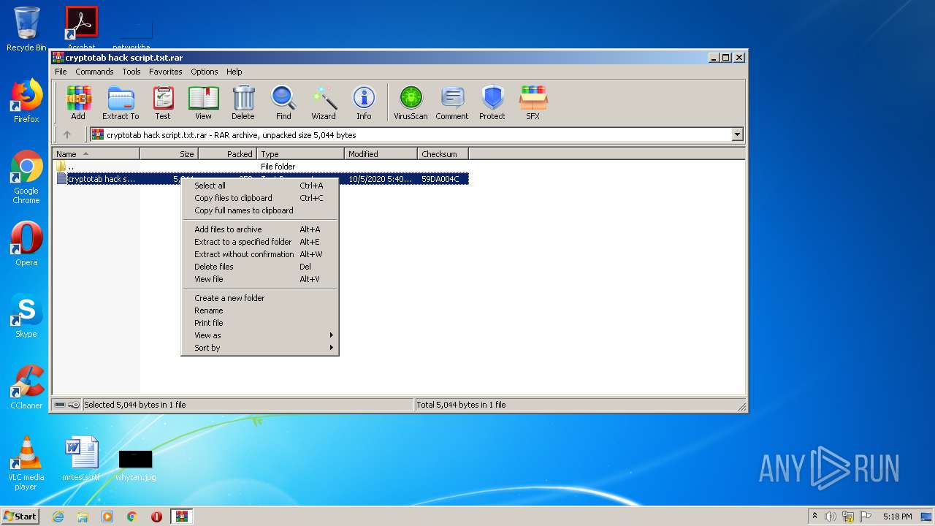Open whyten.jpg desktop file
The image size is (935, 526).
point(136,465)
